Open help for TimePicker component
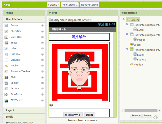Screen dimensions: 162x124 42,94
